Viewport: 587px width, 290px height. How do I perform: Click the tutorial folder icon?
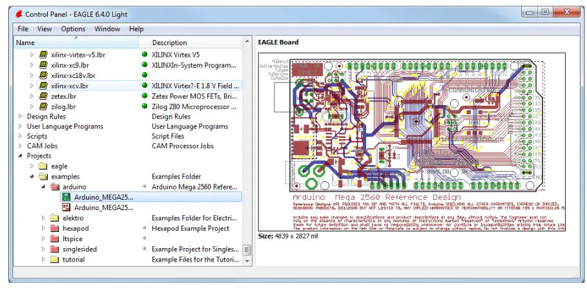pyautogui.click(x=55, y=259)
